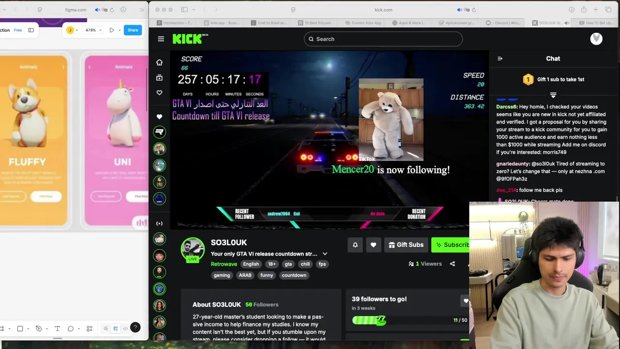Click the Kick Search field
The width and height of the screenshot is (620, 349).
[383, 39]
